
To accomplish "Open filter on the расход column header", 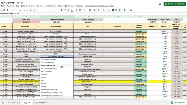I will (169, 27).
